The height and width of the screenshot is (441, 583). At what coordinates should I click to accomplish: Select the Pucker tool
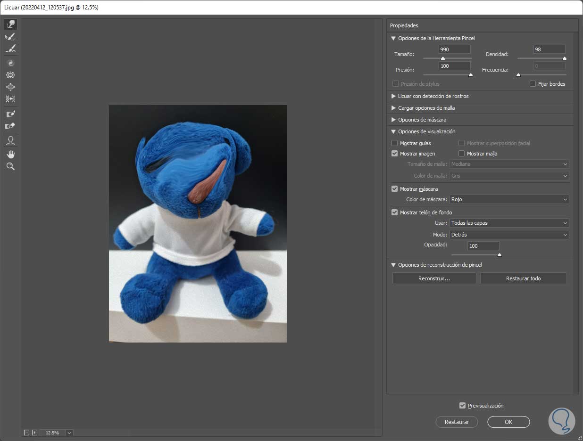click(10, 75)
